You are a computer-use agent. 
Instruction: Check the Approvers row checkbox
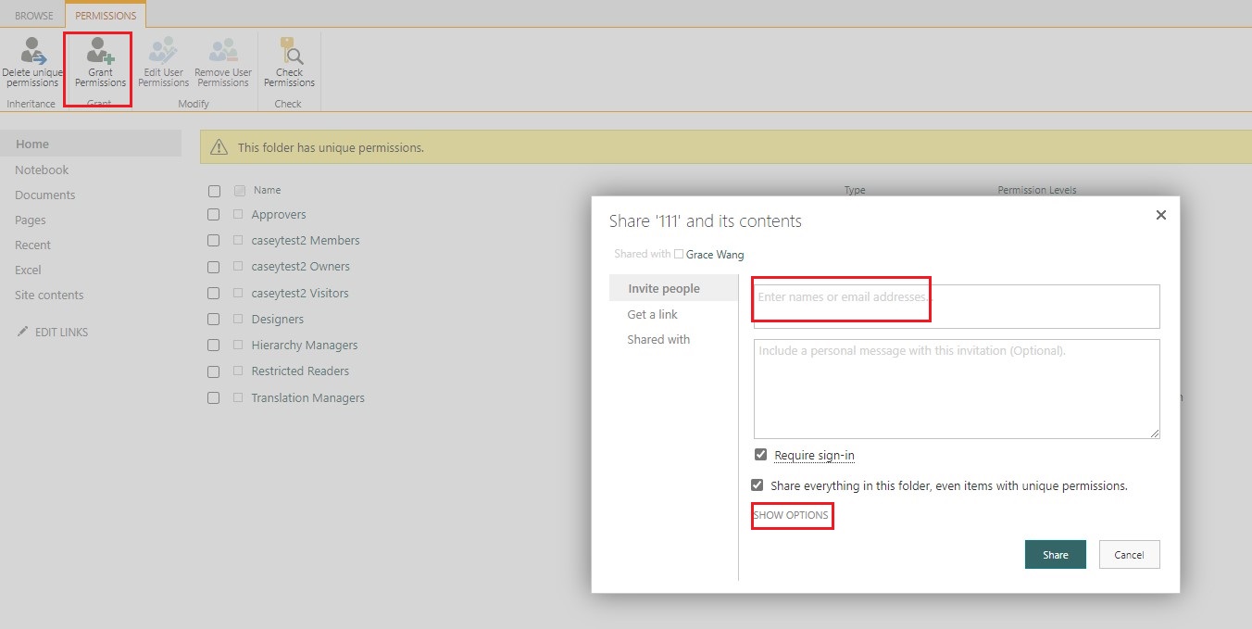click(x=214, y=214)
